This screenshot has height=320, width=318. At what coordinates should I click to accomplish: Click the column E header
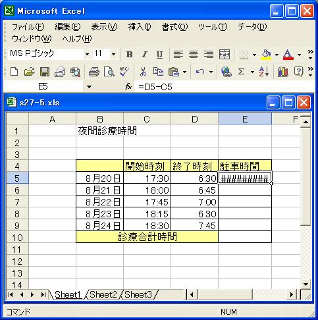245,119
